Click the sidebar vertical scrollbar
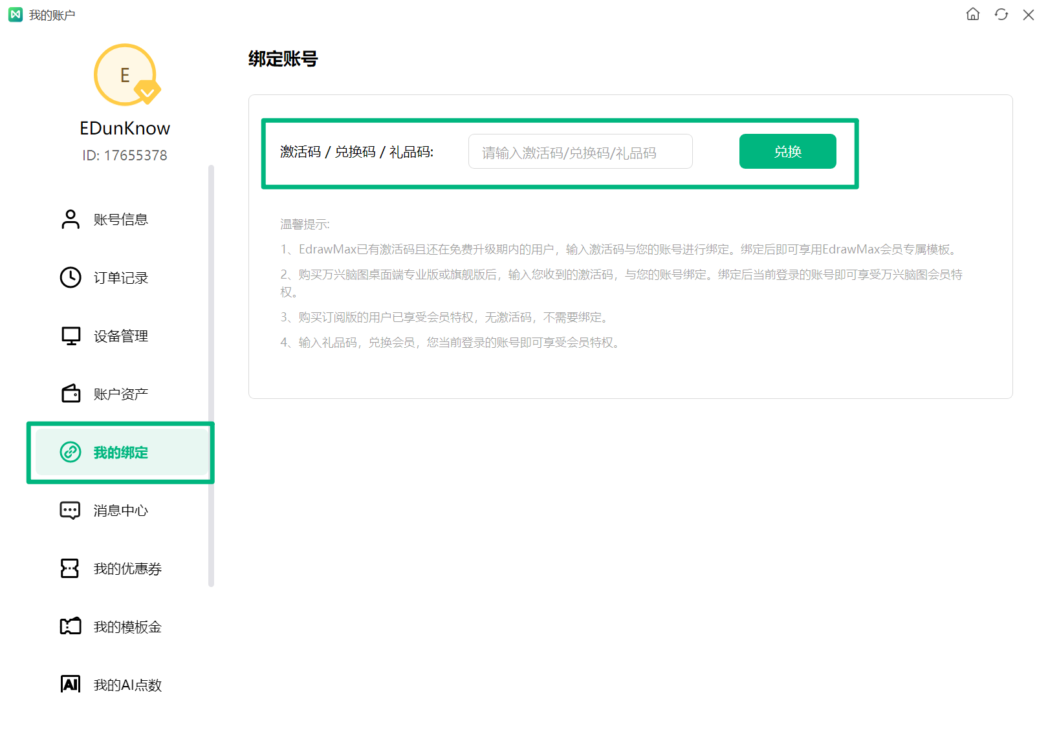 (211, 376)
